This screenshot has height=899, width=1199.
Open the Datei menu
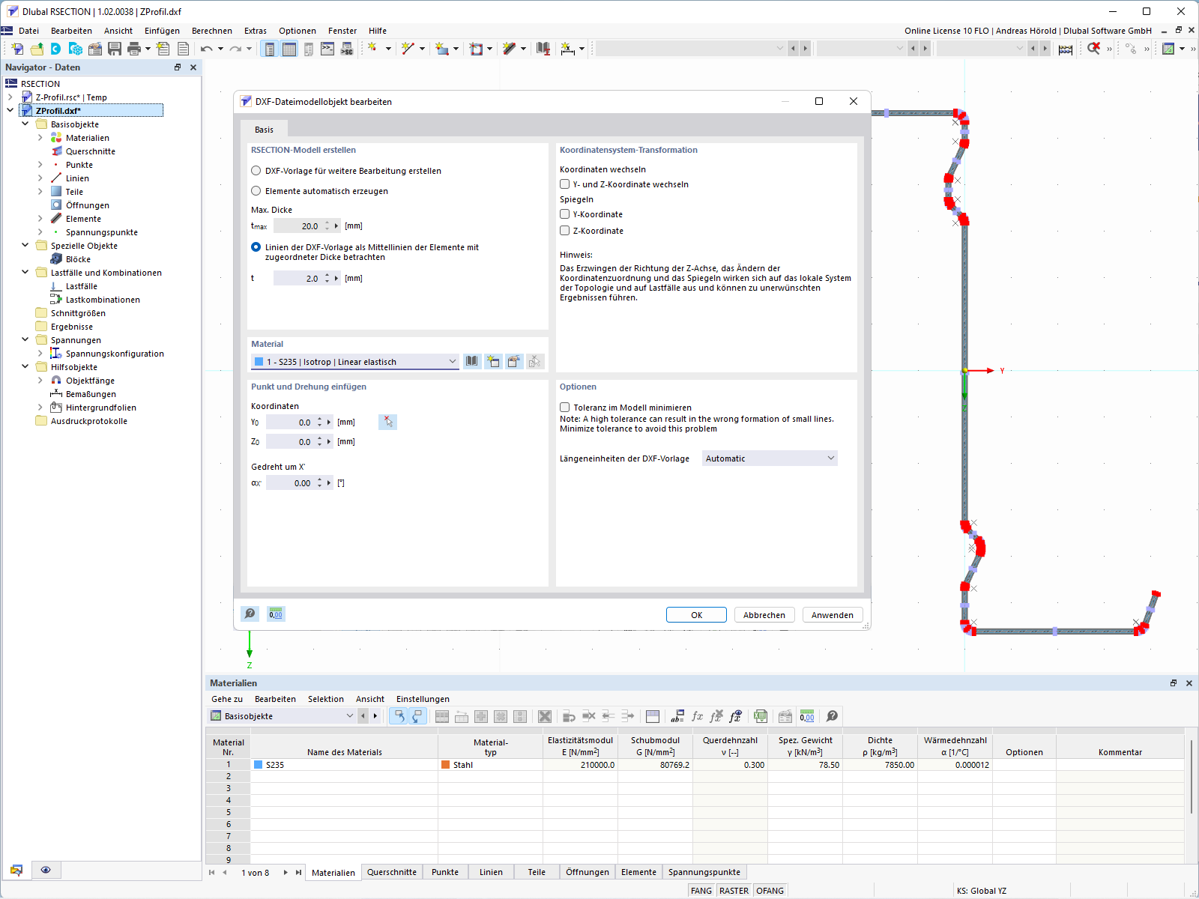point(28,31)
